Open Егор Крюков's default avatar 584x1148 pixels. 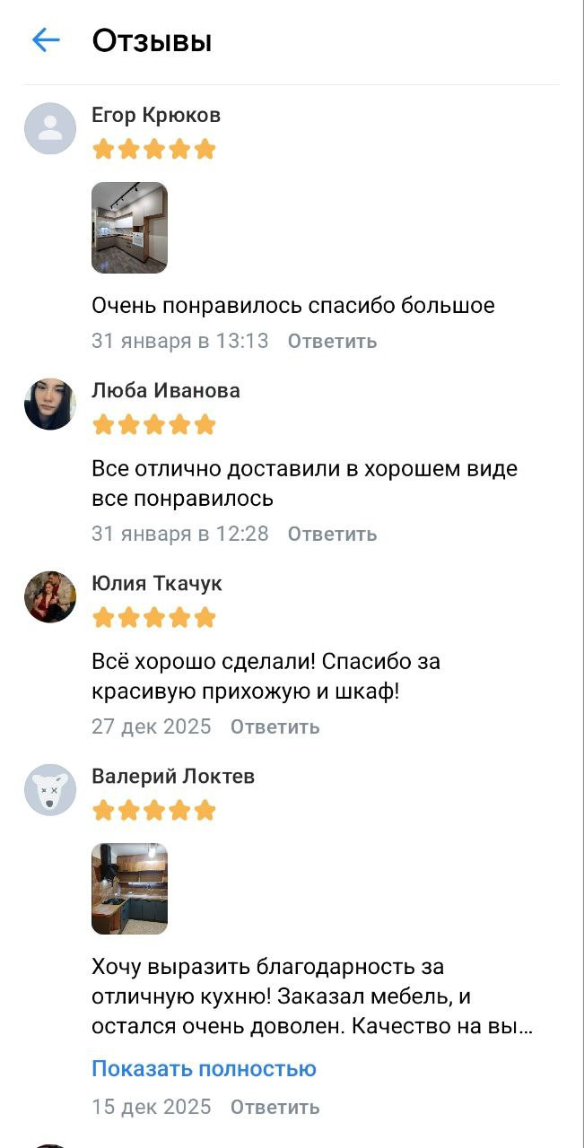tap(50, 128)
